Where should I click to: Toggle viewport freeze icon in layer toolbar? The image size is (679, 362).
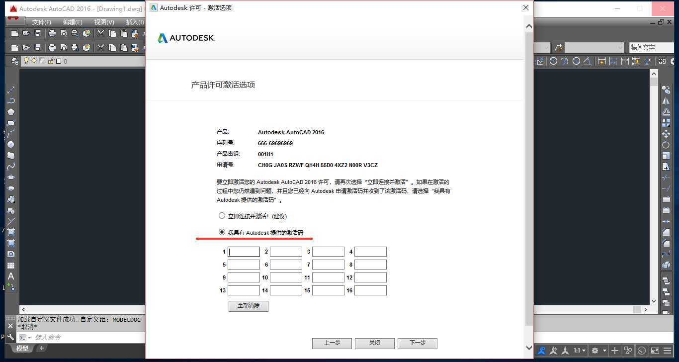click(x=43, y=61)
